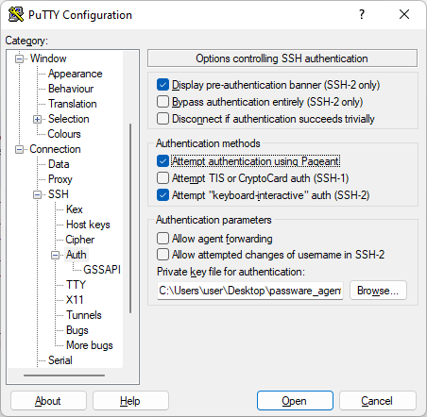
Task: Collapse the Auth tree node
Action: click(x=56, y=255)
